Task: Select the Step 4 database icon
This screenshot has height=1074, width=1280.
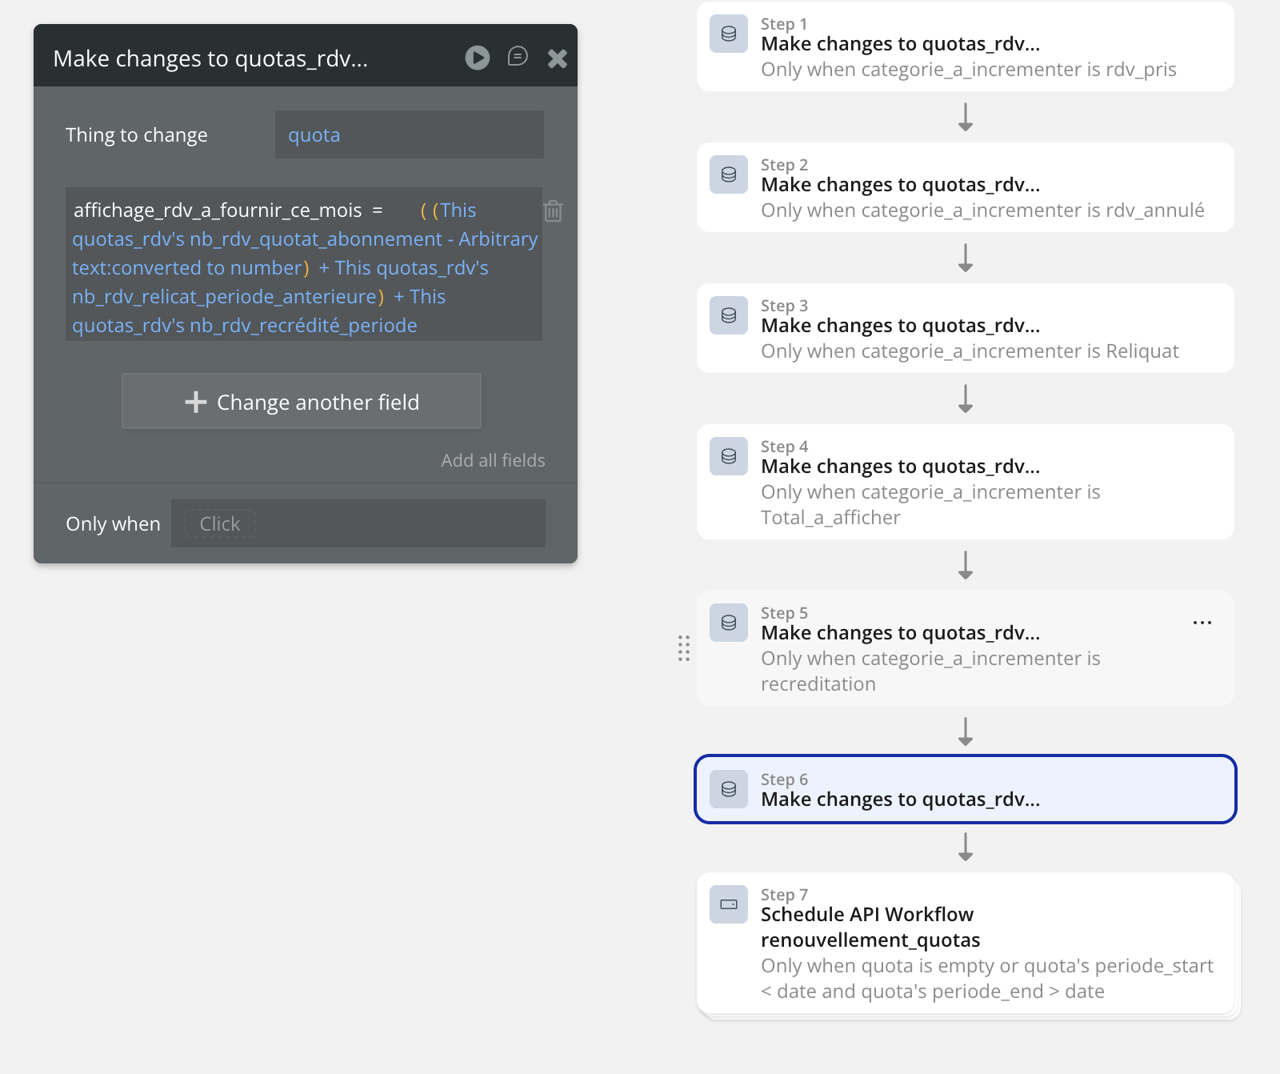Action: click(729, 456)
